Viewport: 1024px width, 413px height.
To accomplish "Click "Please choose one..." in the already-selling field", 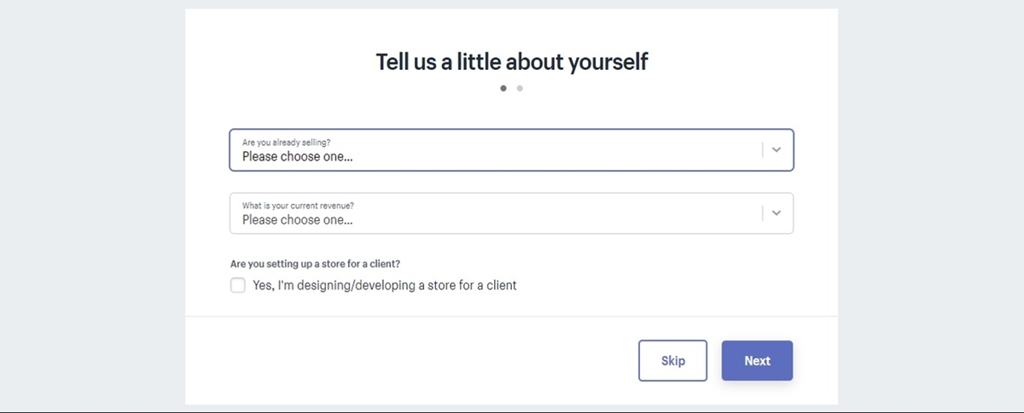I will [297, 157].
